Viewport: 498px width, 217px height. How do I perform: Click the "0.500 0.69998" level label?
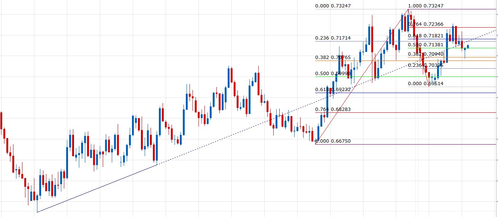click(333, 74)
